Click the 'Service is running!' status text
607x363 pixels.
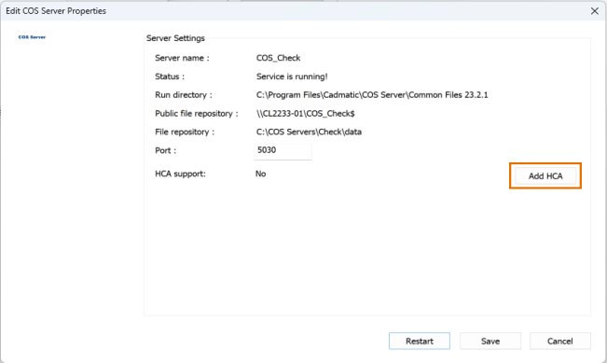(292, 77)
